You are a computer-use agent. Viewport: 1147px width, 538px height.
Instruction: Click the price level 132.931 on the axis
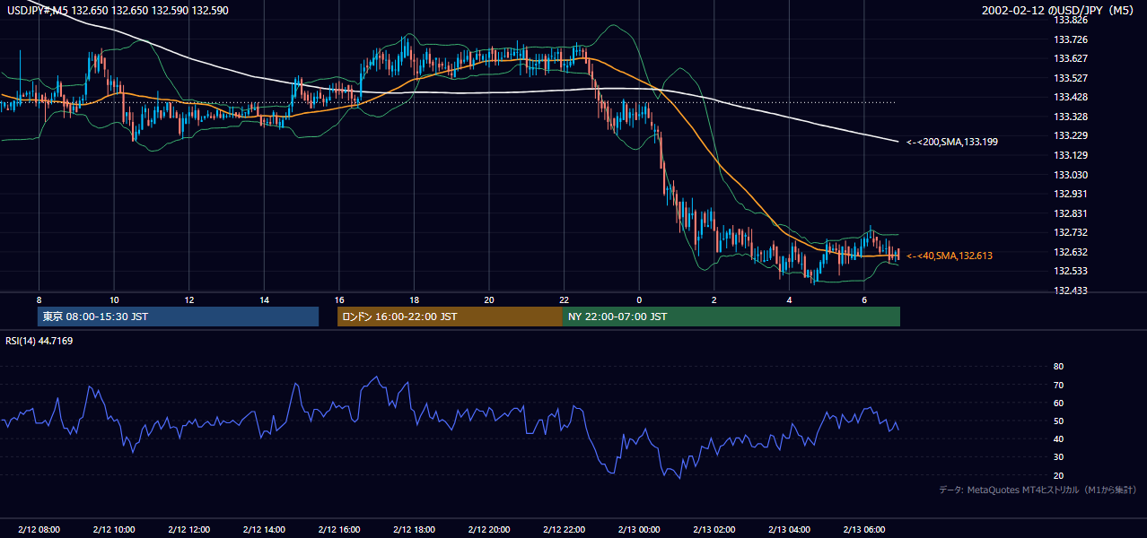(x=1071, y=194)
